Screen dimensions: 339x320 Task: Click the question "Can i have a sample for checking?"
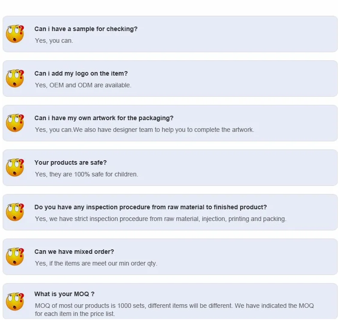(x=86, y=29)
